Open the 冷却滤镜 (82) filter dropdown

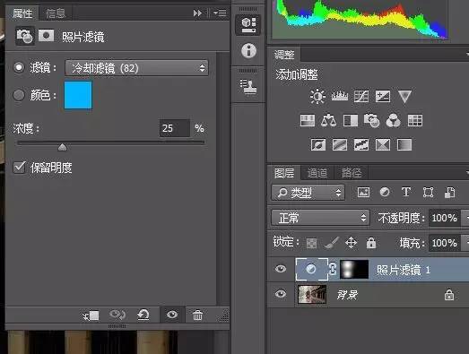(136, 68)
